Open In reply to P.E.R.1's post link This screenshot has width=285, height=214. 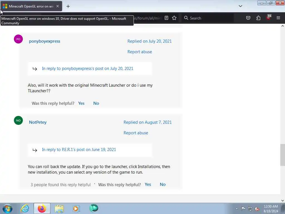point(79,150)
